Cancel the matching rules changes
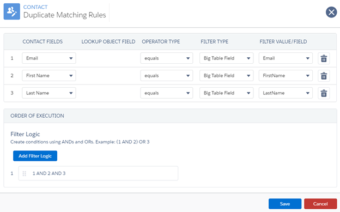Image resolution: width=340 pixels, height=212 pixels. click(320, 204)
